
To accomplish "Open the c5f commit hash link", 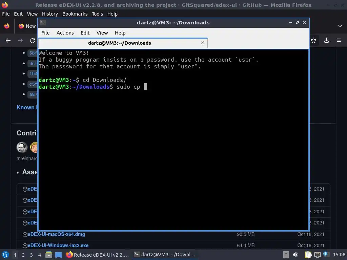I will pyautogui.click(x=33, y=84).
